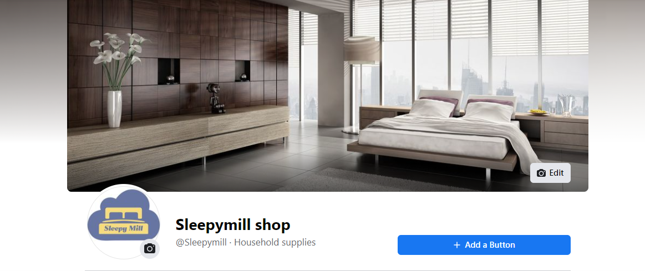
Task: Click the dark figurine on the sideboard
Action: 216,98
